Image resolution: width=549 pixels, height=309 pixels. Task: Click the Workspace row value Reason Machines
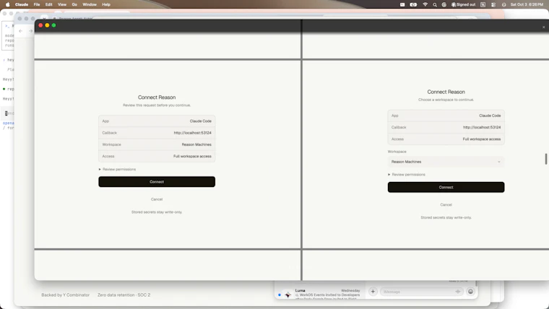pyautogui.click(x=196, y=144)
